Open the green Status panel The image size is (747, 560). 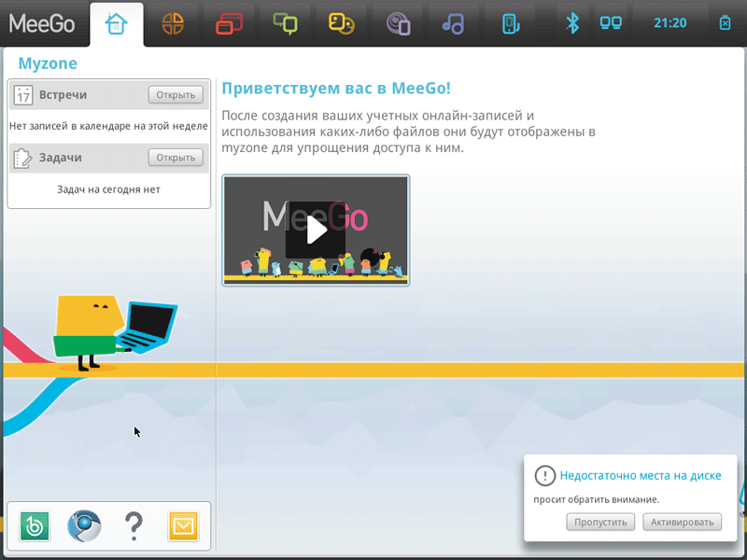coord(286,22)
